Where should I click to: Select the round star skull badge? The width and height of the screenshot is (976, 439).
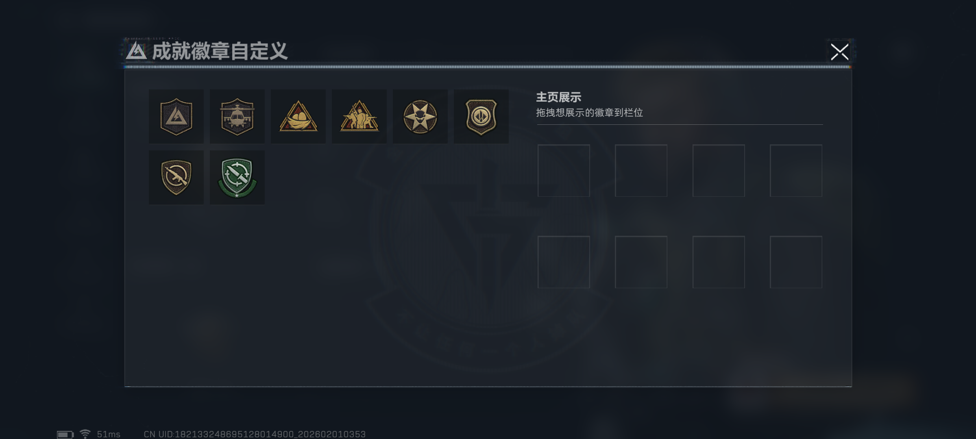click(420, 117)
